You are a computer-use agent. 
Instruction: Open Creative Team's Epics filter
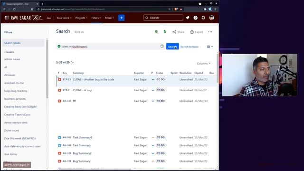tap(17, 114)
